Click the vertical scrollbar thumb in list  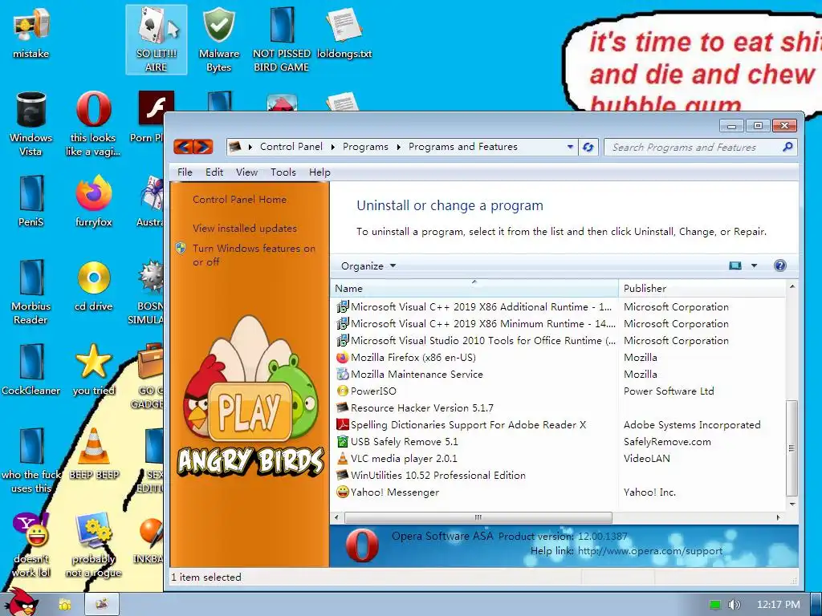coord(791,448)
